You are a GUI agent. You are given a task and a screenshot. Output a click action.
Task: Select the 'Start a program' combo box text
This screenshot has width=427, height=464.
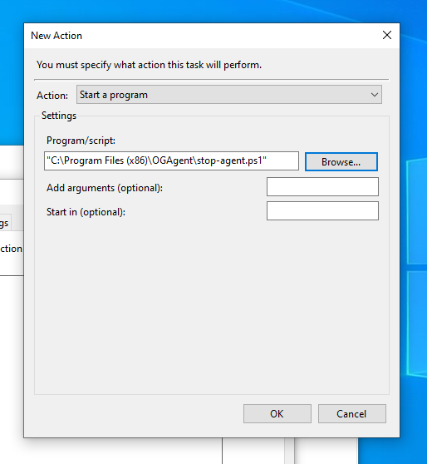tap(114, 95)
